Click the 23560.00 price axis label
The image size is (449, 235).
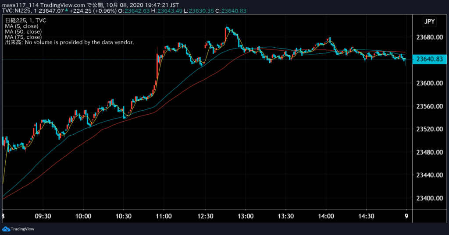pos(429,106)
